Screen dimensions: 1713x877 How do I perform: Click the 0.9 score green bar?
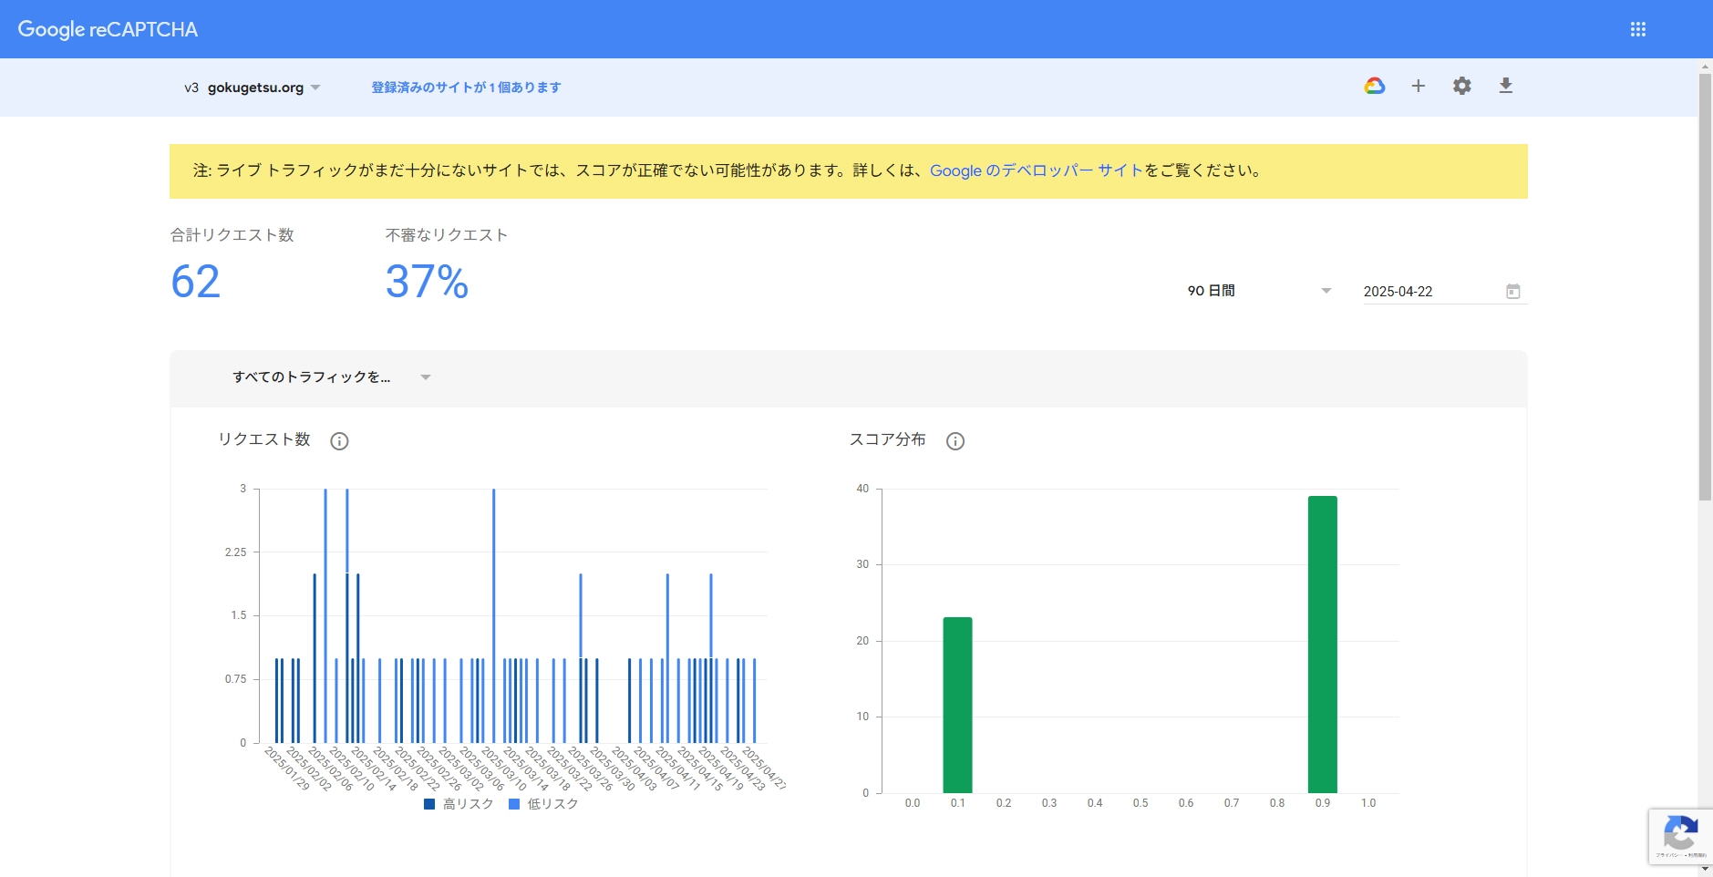[1322, 645]
